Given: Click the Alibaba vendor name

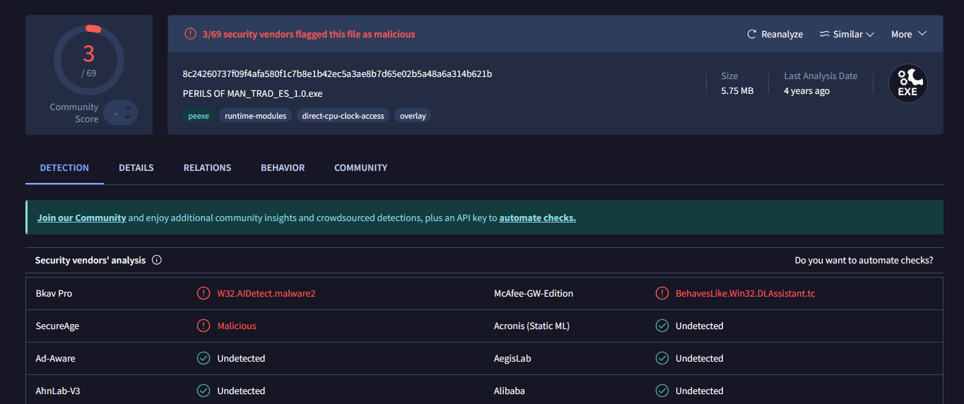Looking at the screenshot, I should [x=510, y=391].
